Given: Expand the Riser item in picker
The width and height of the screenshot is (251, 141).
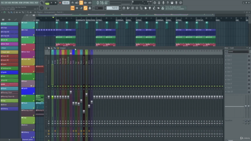Looking at the screenshot, I should coord(2,48).
